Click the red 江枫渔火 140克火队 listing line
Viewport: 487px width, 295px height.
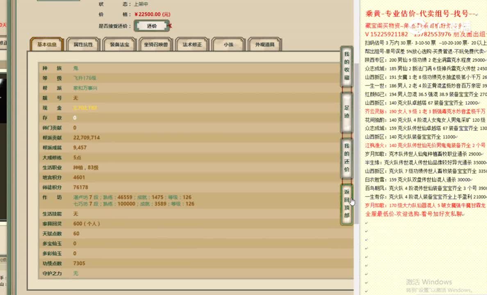pos(426,145)
